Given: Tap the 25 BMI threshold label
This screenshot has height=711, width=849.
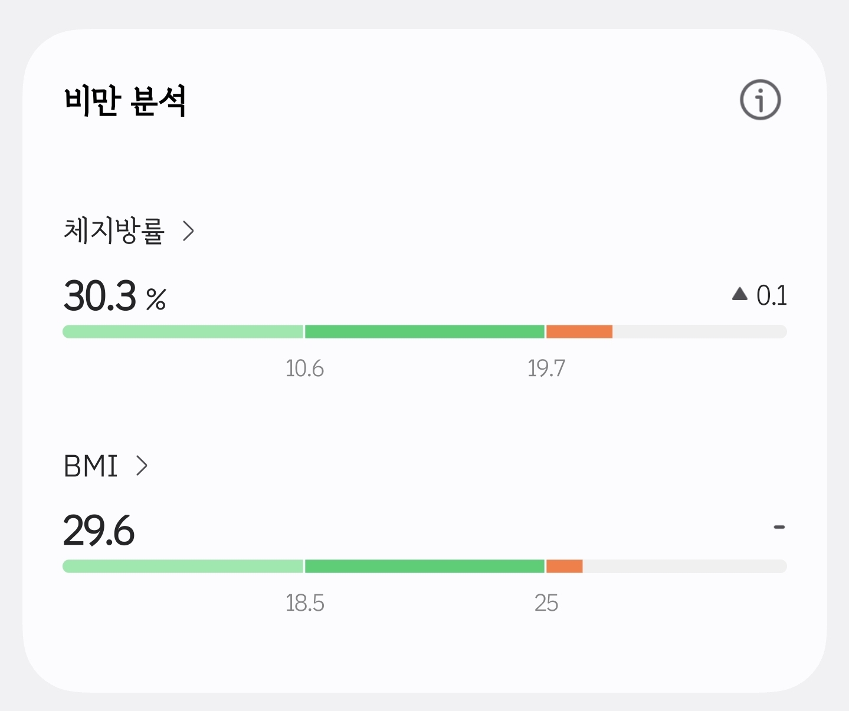Looking at the screenshot, I should [546, 603].
